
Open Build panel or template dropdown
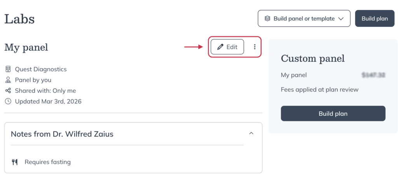(x=304, y=19)
